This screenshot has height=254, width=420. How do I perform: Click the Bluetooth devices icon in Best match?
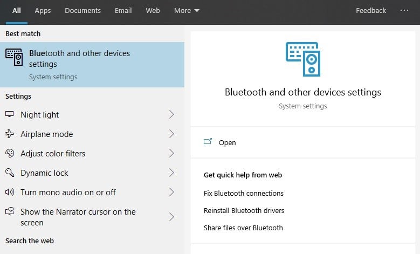(x=14, y=57)
